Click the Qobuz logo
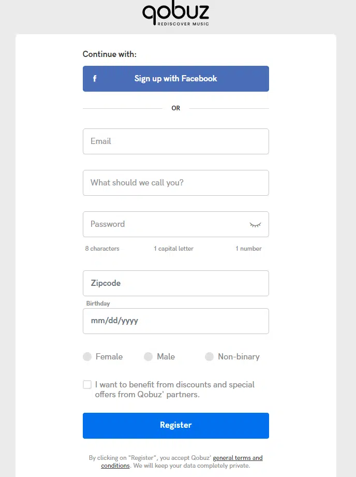 175,15
